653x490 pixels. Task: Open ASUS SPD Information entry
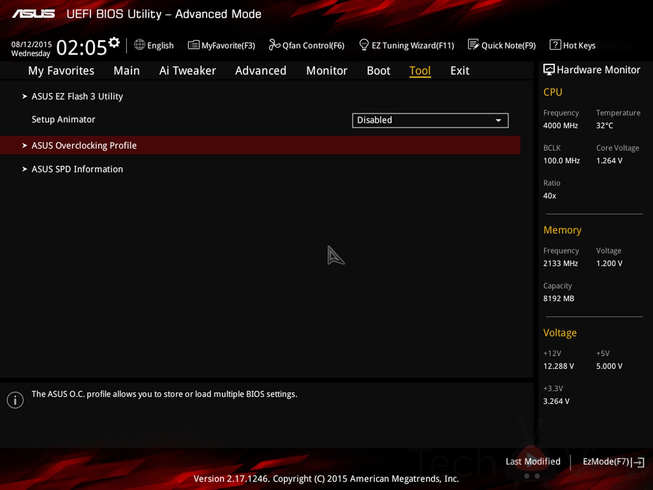77,169
